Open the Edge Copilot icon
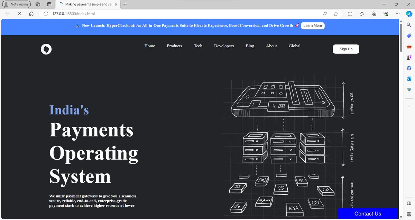This screenshot has width=415, height=220. tap(409, 13)
